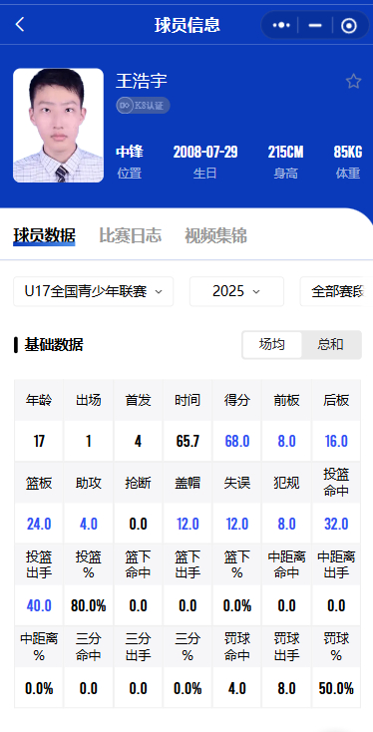This screenshot has height=732, width=373.
Task: Click the 投篮% value 80.0%
Action: click(88, 606)
